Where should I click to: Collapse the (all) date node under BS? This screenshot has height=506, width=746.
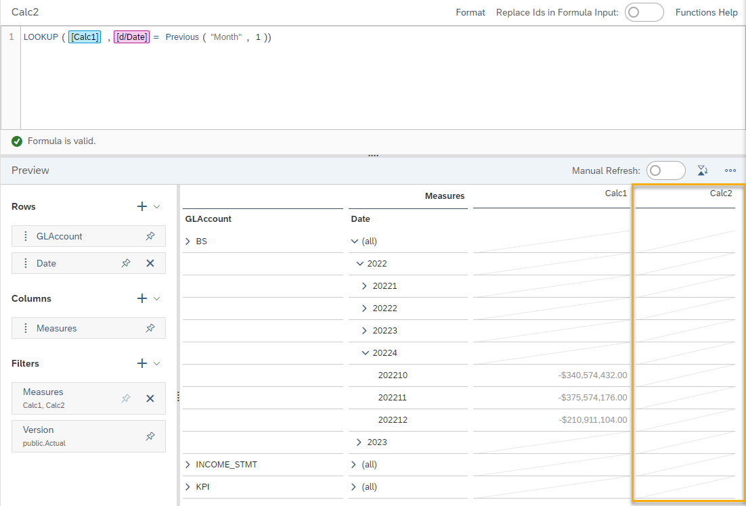[x=354, y=241]
